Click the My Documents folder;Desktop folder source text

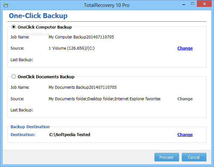(x=105, y=99)
